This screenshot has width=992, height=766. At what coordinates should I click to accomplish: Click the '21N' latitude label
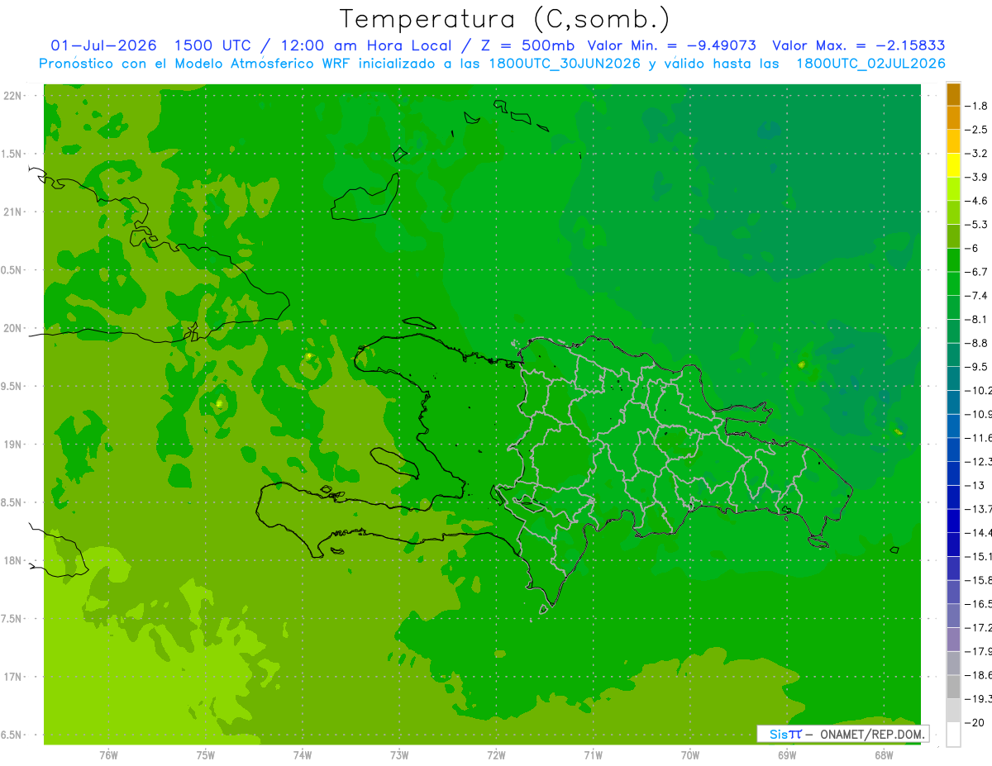(x=13, y=212)
